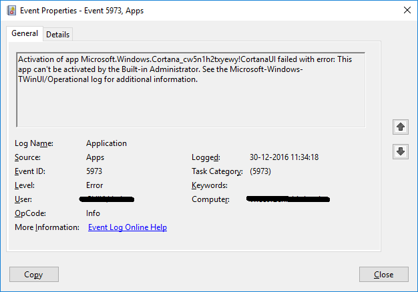Click the Level value Error
This screenshot has width=418, height=292.
(95, 185)
